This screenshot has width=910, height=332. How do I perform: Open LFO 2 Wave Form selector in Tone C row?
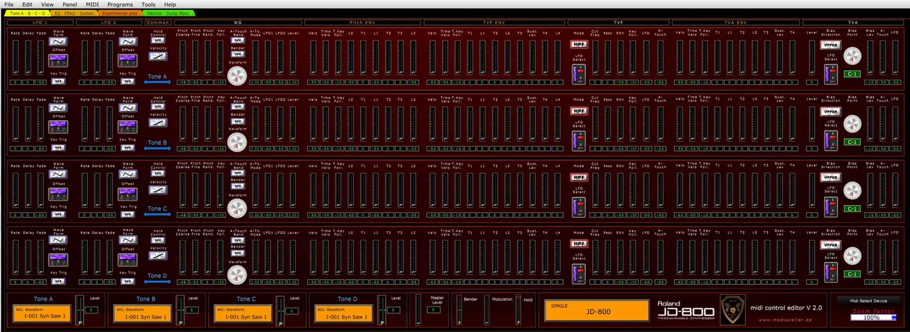[127, 174]
